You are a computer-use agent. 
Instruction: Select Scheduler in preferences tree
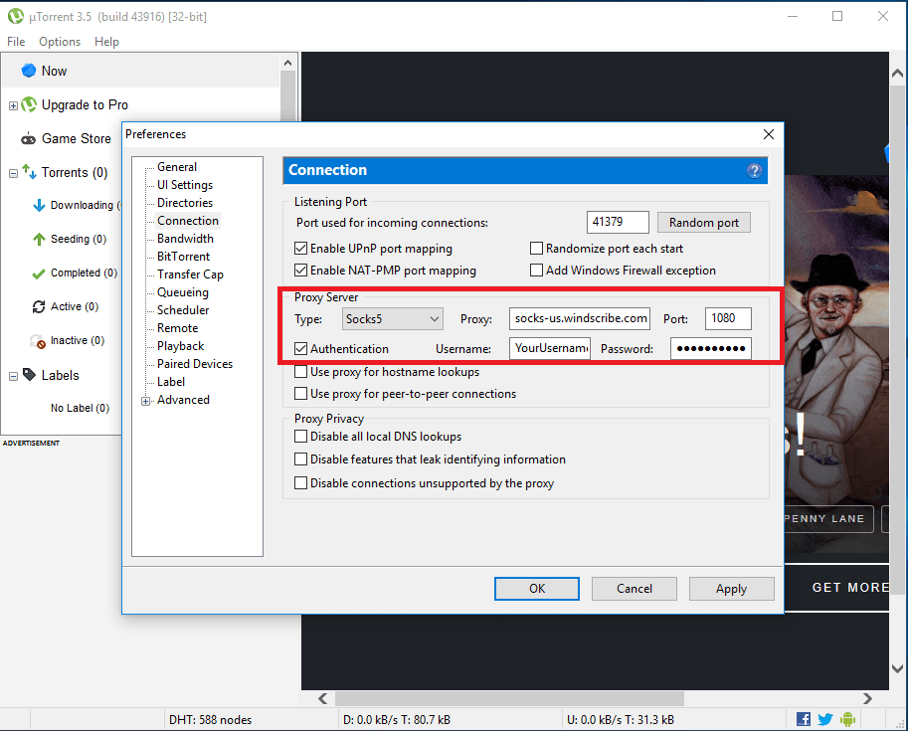[183, 310]
